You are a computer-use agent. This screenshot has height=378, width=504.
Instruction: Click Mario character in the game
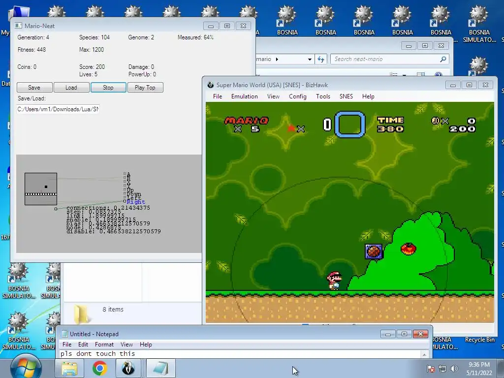coord(334,281)
